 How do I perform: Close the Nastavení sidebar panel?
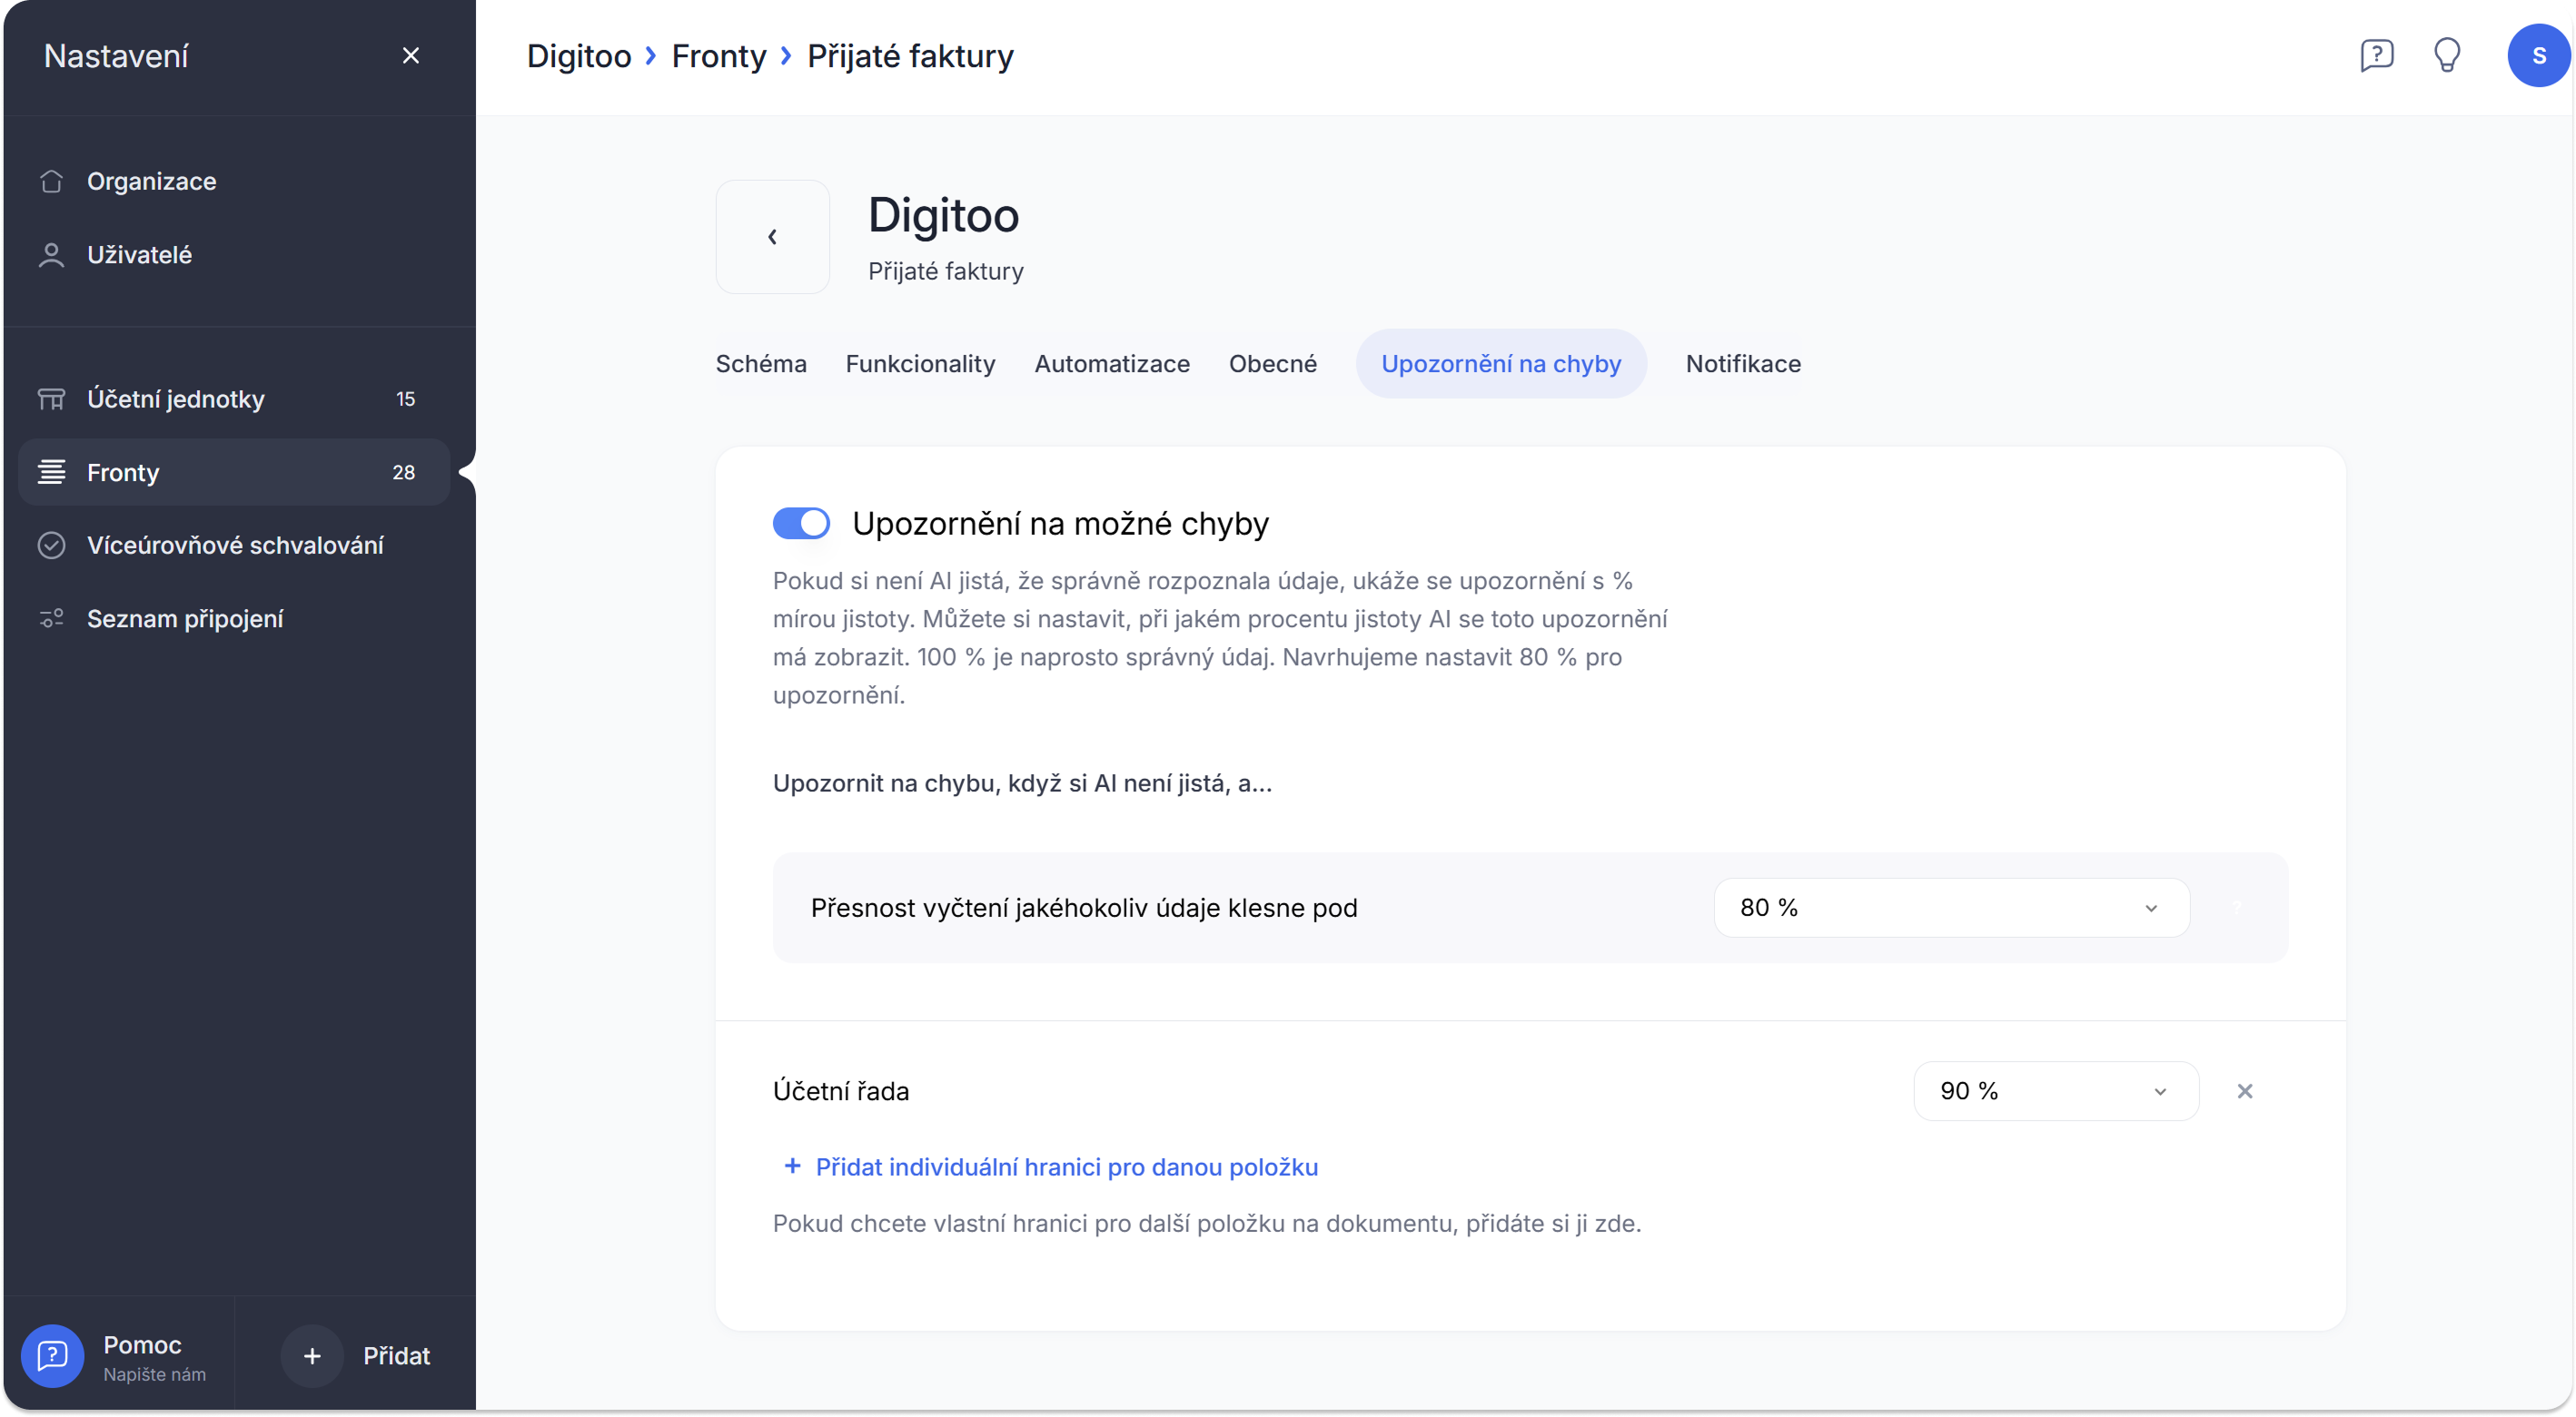point(410,56)
